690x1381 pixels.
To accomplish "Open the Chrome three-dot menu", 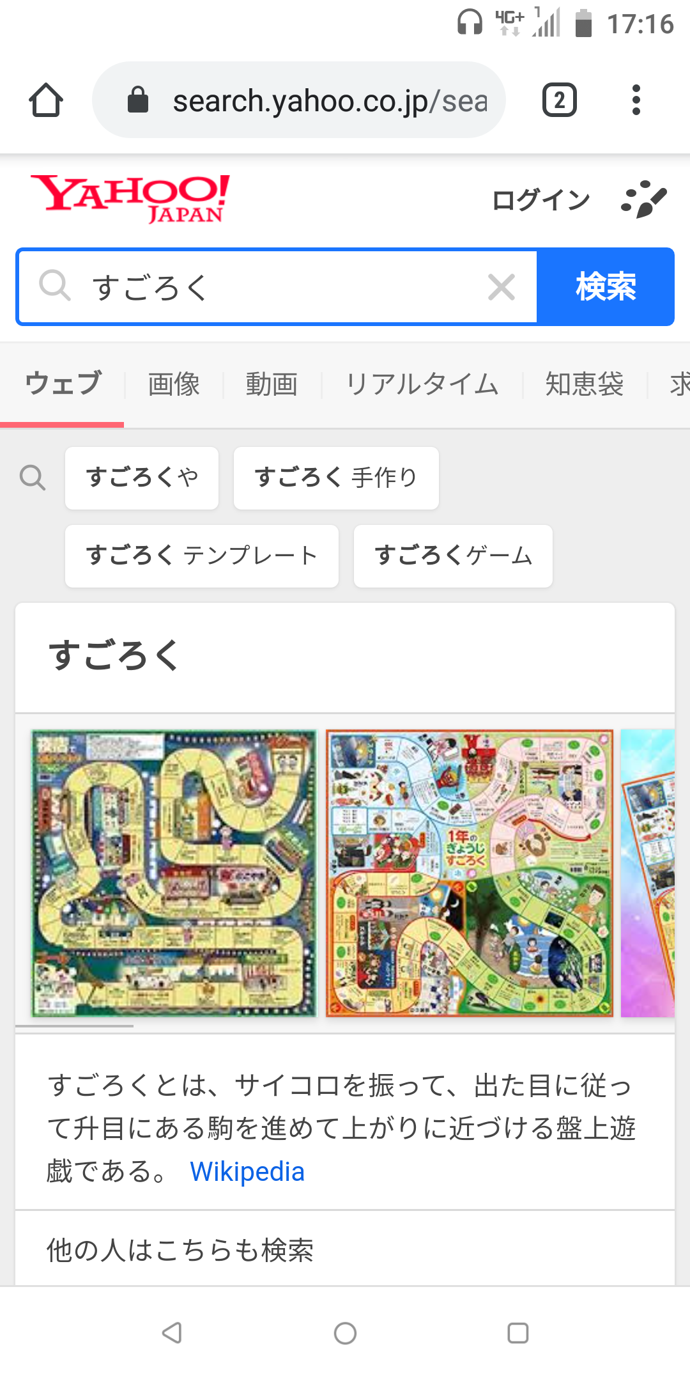I will (636, 100).
